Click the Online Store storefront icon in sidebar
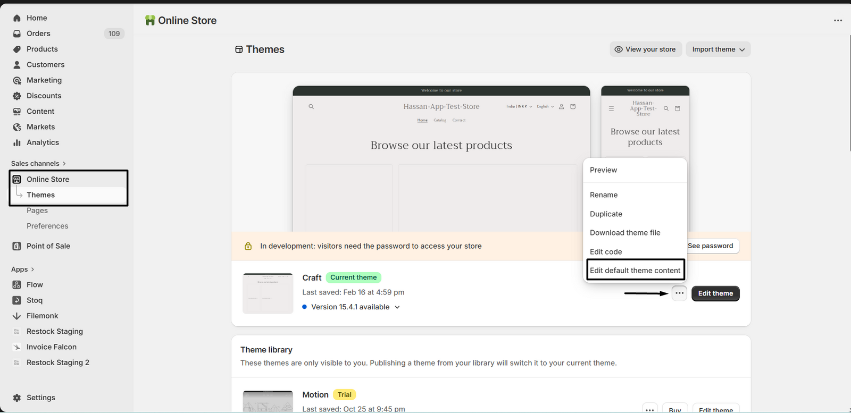This screenshot has height=413, width=851. pos(17,179)
